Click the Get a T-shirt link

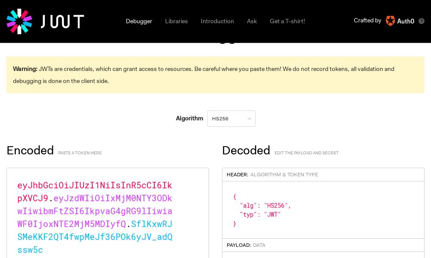tap(287, 21)
